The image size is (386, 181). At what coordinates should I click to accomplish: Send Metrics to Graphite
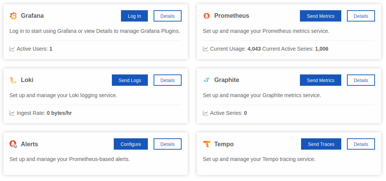[320, 80]
